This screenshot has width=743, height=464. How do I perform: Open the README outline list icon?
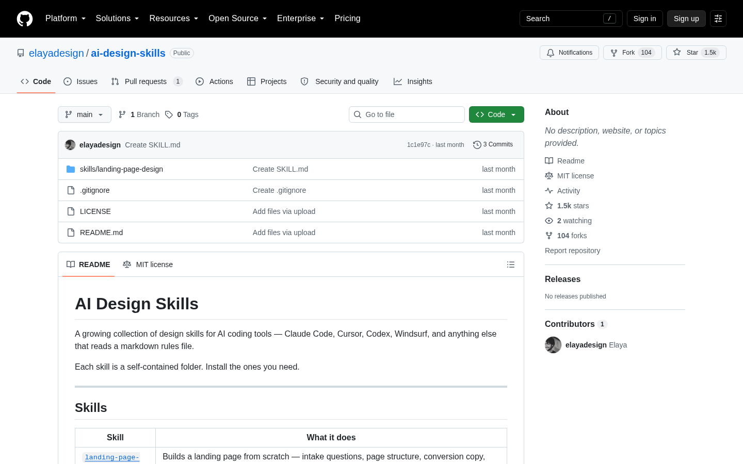pos(511,264)
